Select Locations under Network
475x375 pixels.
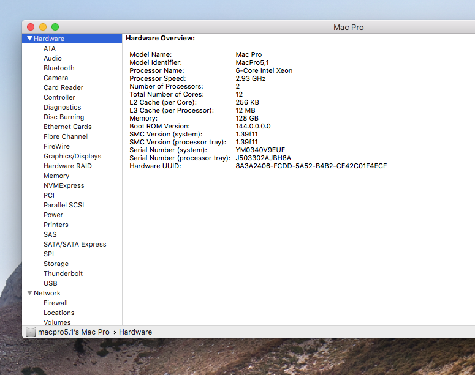coord(59,313)
